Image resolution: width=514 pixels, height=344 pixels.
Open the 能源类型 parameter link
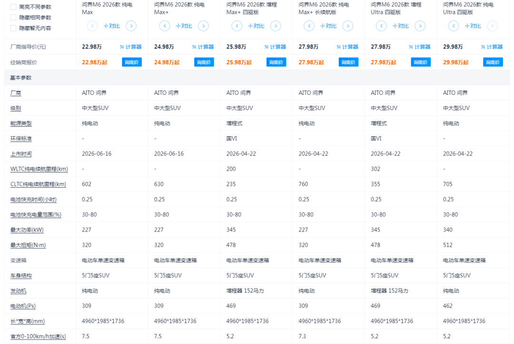pyautogui.click(x=21, y=123)
